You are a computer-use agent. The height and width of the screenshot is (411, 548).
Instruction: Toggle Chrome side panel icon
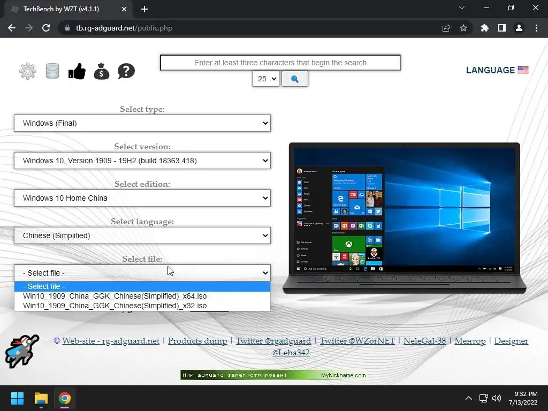pos(502,28)
